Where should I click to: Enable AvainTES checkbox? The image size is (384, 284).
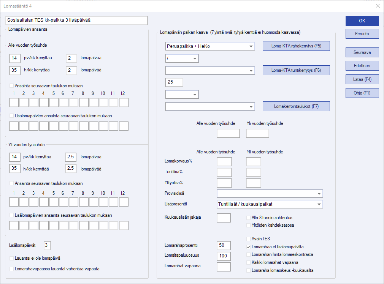[249, 239]
